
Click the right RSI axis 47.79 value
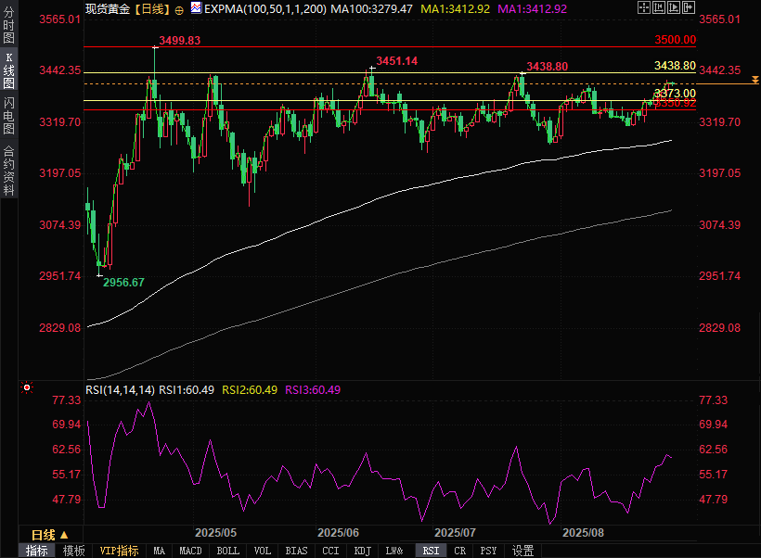[x=714, y=500]
